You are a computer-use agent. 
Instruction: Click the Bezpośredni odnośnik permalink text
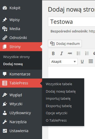[69, 31]
